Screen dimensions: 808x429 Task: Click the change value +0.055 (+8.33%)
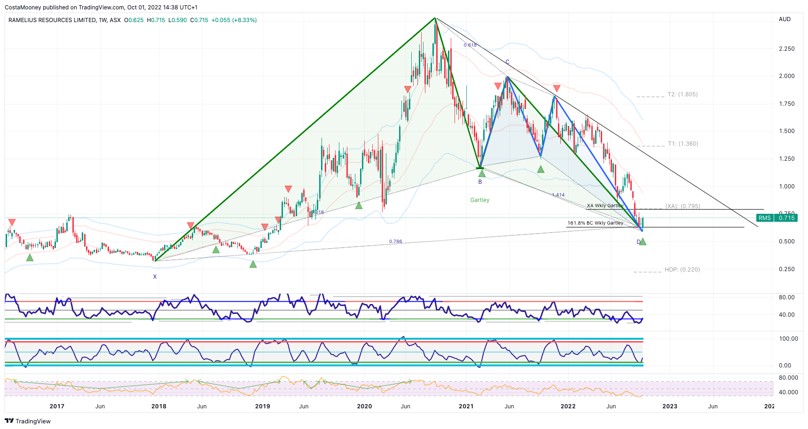point(234,20)
